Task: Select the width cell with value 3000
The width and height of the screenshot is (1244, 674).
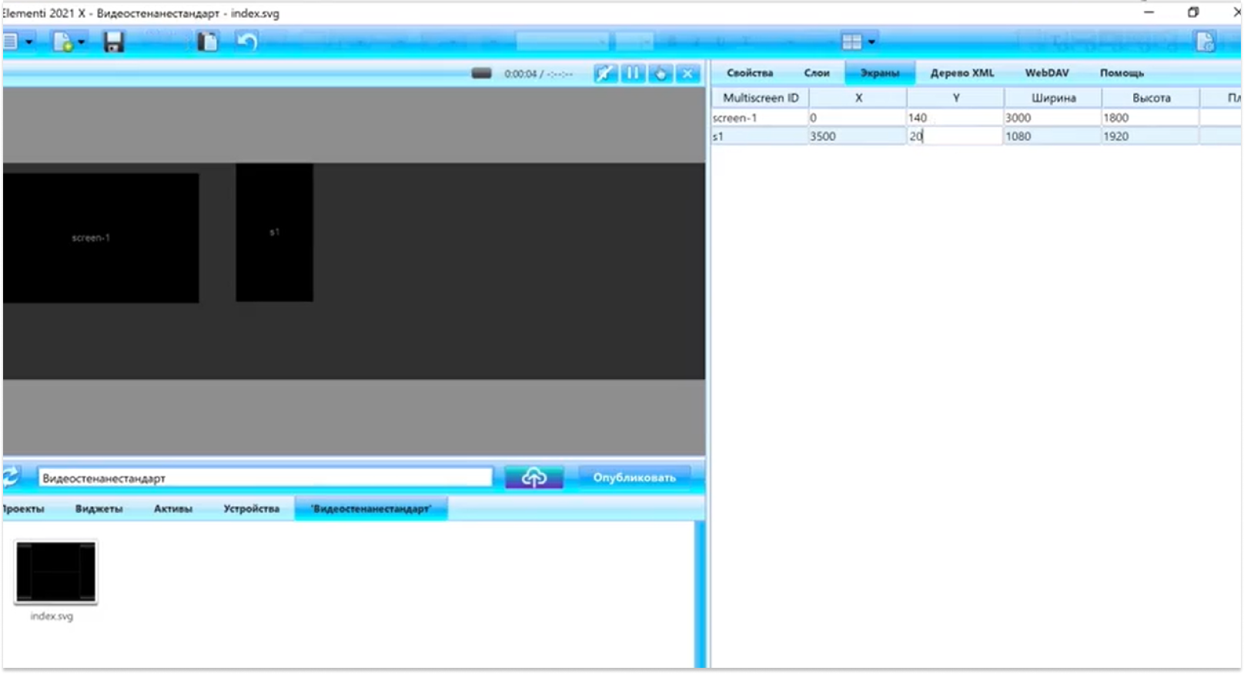Action: [1053, 118]
